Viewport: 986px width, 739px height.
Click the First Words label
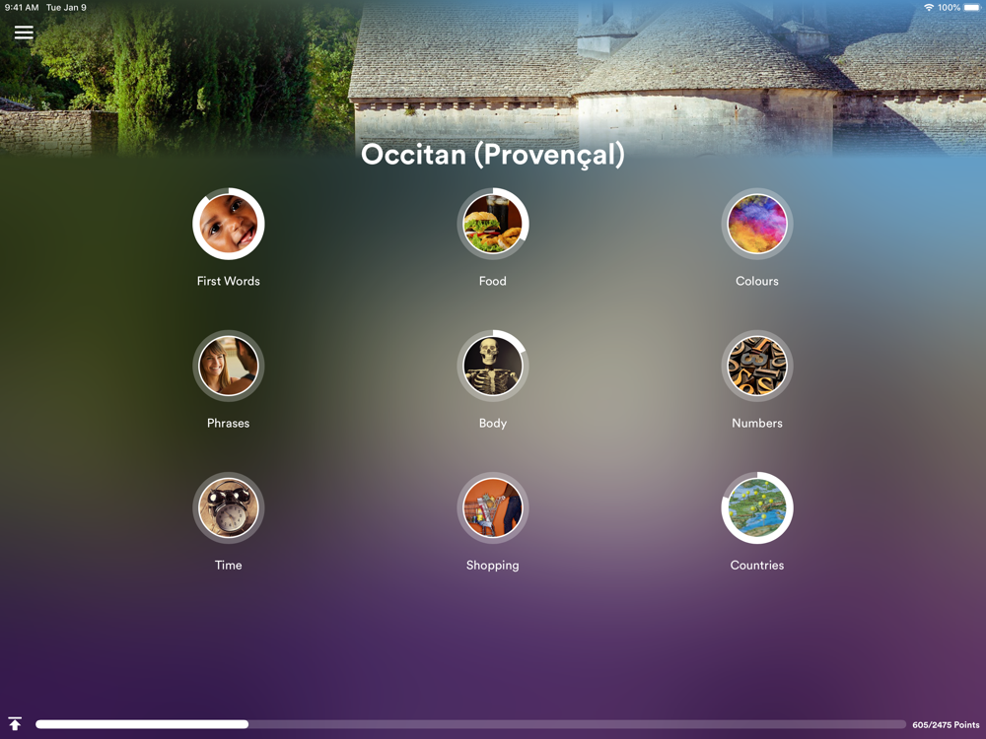point(229,281)
